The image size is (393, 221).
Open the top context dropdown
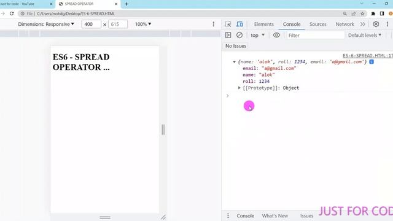click(x=257, y=36)
